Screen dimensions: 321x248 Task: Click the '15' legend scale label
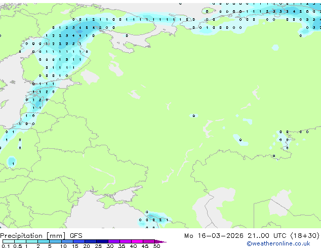click(x=75, y=246)
